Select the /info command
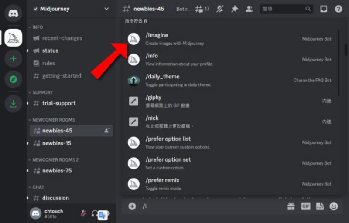The image size is (349, 223). pos(230,60)
